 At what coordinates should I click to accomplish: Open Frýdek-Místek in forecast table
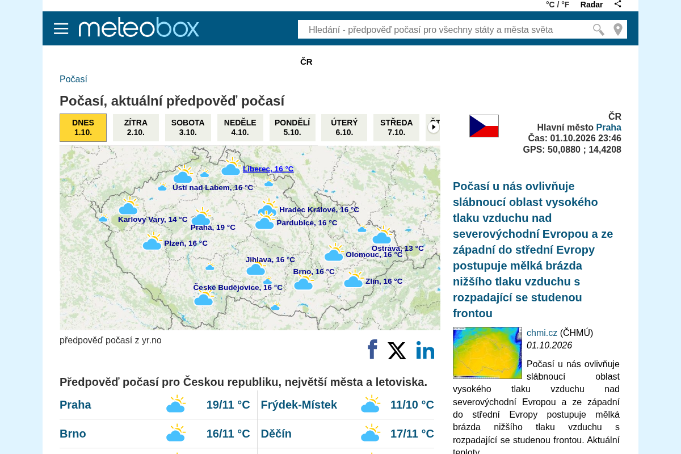(x=299, y=405)
